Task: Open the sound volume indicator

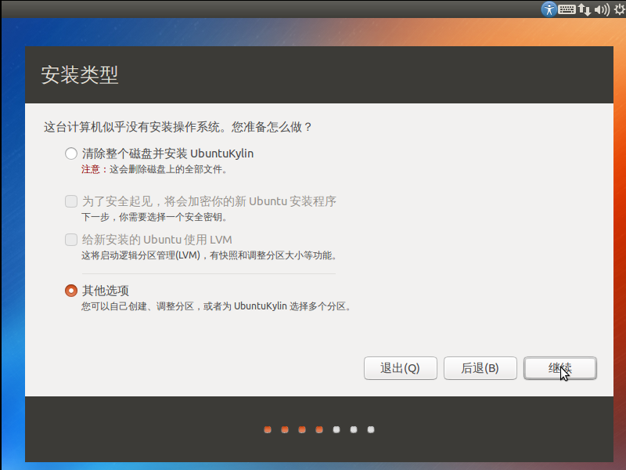Action: point(602,9)
